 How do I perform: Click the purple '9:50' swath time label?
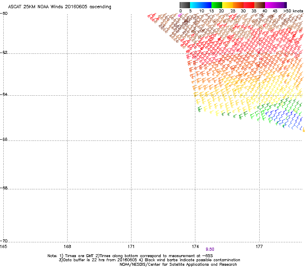tap(210, 249)
